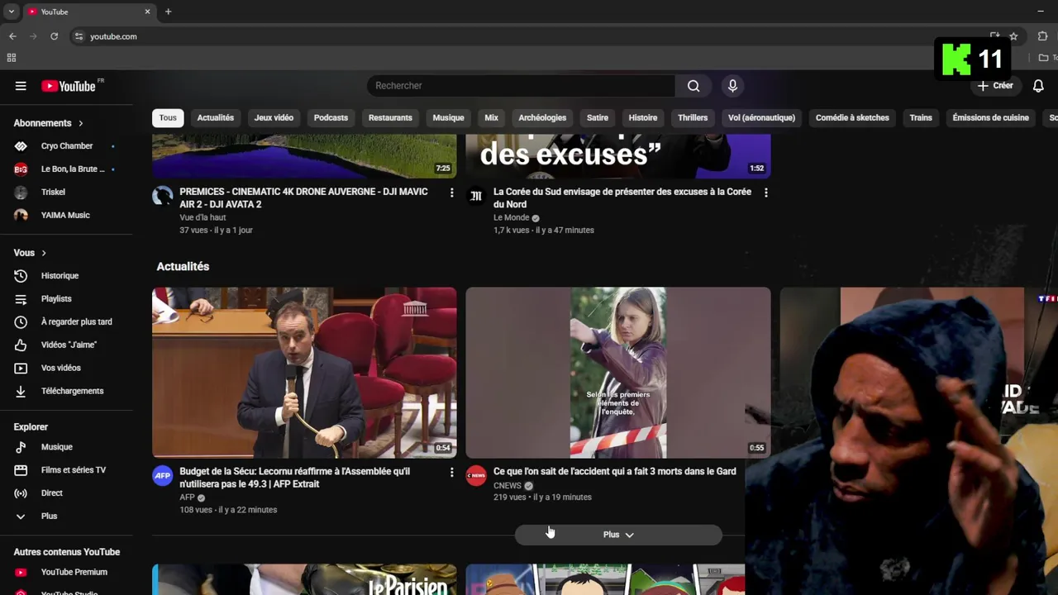Open options menu for Le Monde video

coord(765,193)
